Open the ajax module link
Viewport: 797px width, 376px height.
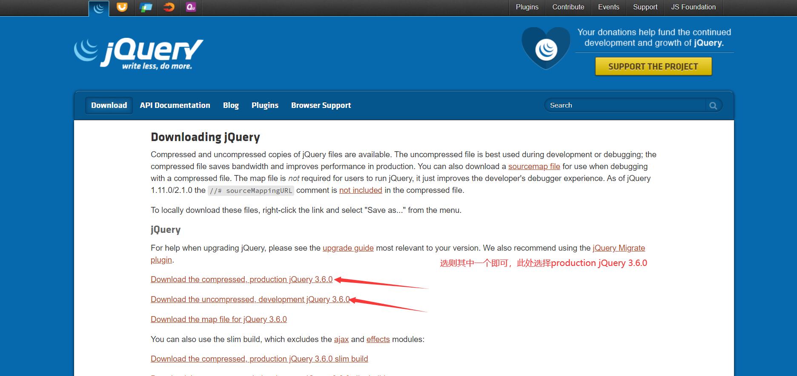click(341, 339)
